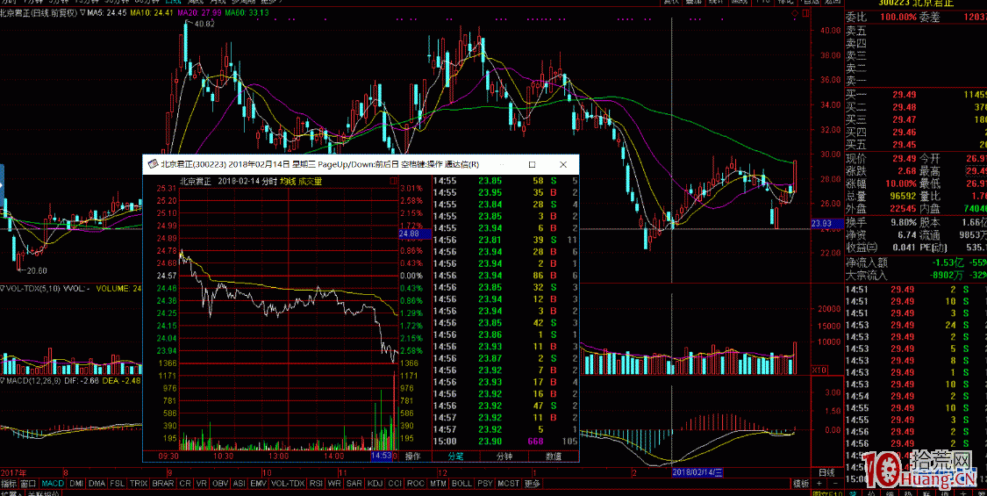This screenshot has height=496, width=987.
Task: Select the EMV indicator tab
Action: pos(259,484)
